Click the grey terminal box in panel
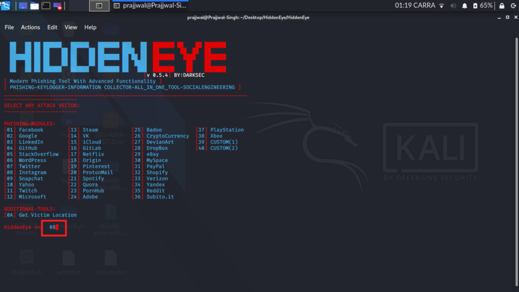Screen dimensions: 519x292 99,6
